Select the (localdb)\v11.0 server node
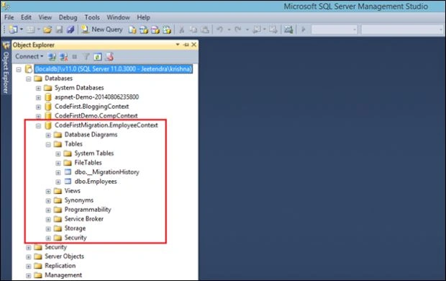446x281 pixels. (x=113, y=69)
